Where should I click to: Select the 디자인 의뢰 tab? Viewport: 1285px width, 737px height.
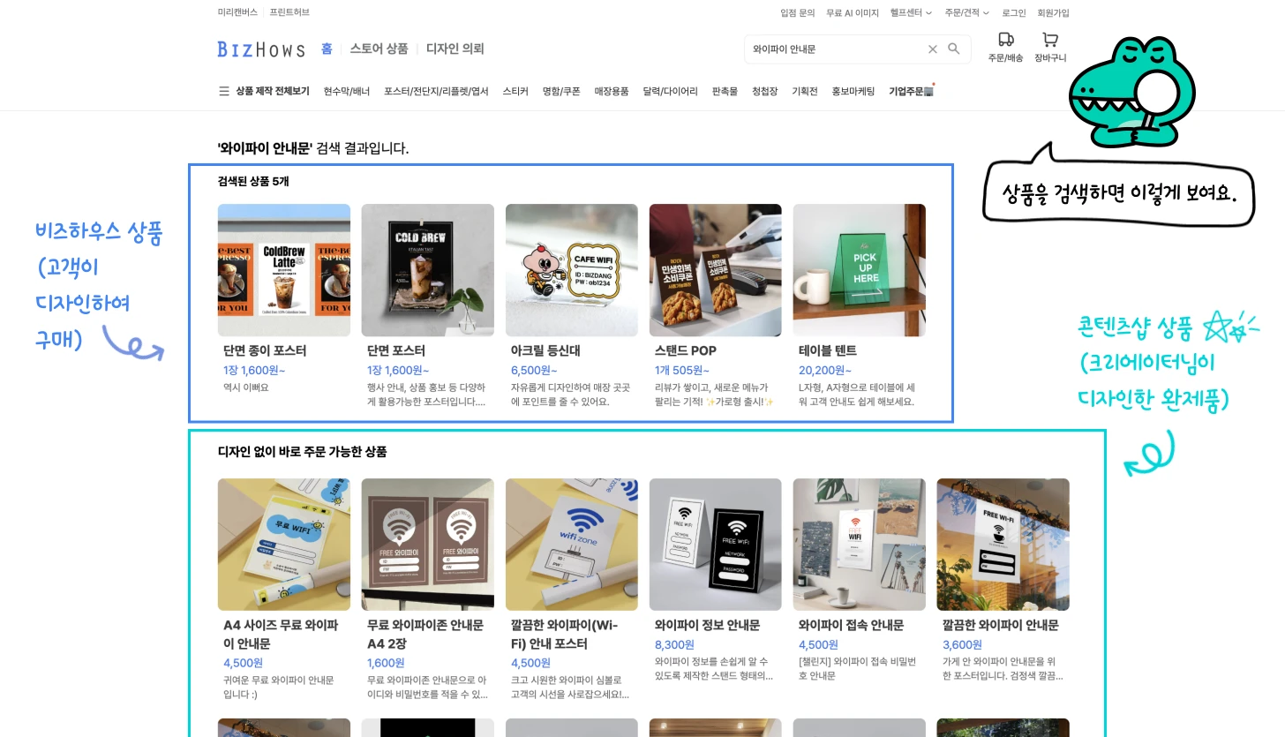[455, 49]
